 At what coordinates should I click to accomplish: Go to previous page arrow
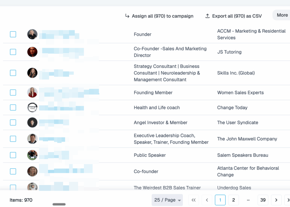click(x=207, y=200)
